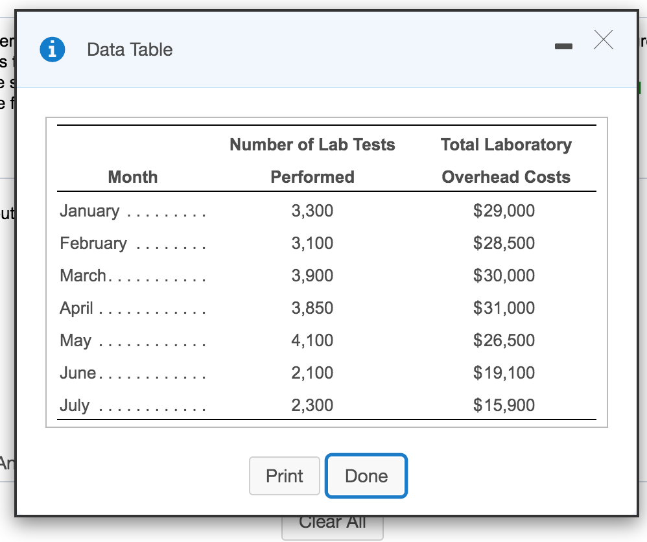Click the blue info icon
Screen dimensions: 647x542
coord(52,49)
